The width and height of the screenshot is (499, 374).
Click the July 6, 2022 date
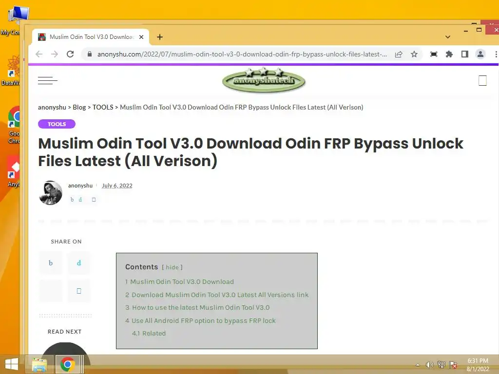coord(117,186)
